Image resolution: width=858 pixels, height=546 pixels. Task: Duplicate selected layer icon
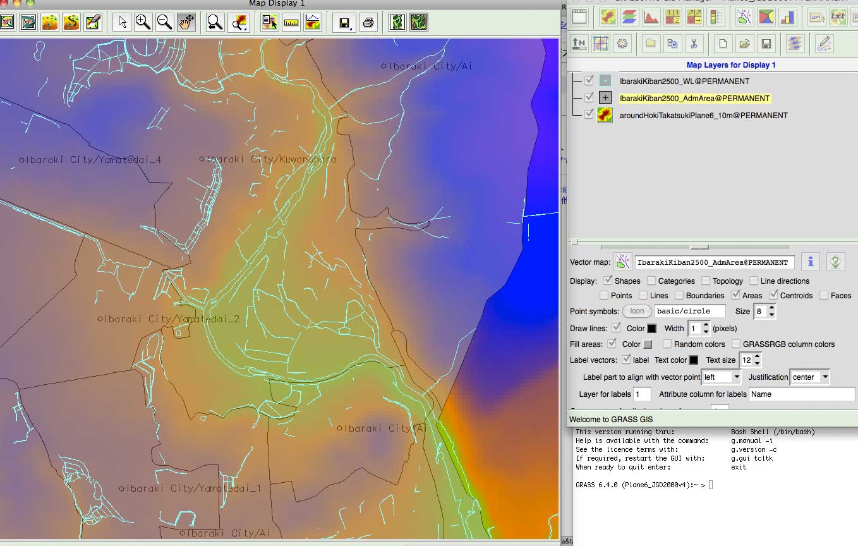[672, 44]
